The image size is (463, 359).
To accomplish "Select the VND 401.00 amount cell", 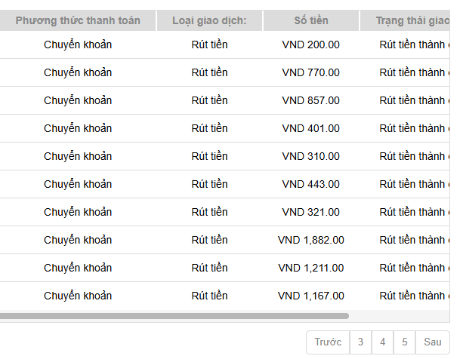I will [x=311, y=128].
